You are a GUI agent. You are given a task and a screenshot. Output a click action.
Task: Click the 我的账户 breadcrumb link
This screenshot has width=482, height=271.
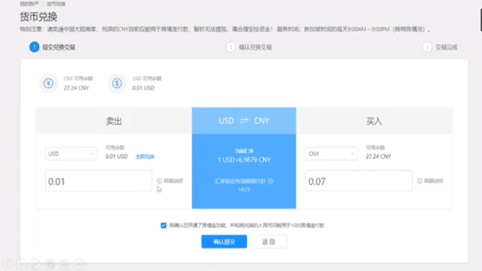[29, 4]
